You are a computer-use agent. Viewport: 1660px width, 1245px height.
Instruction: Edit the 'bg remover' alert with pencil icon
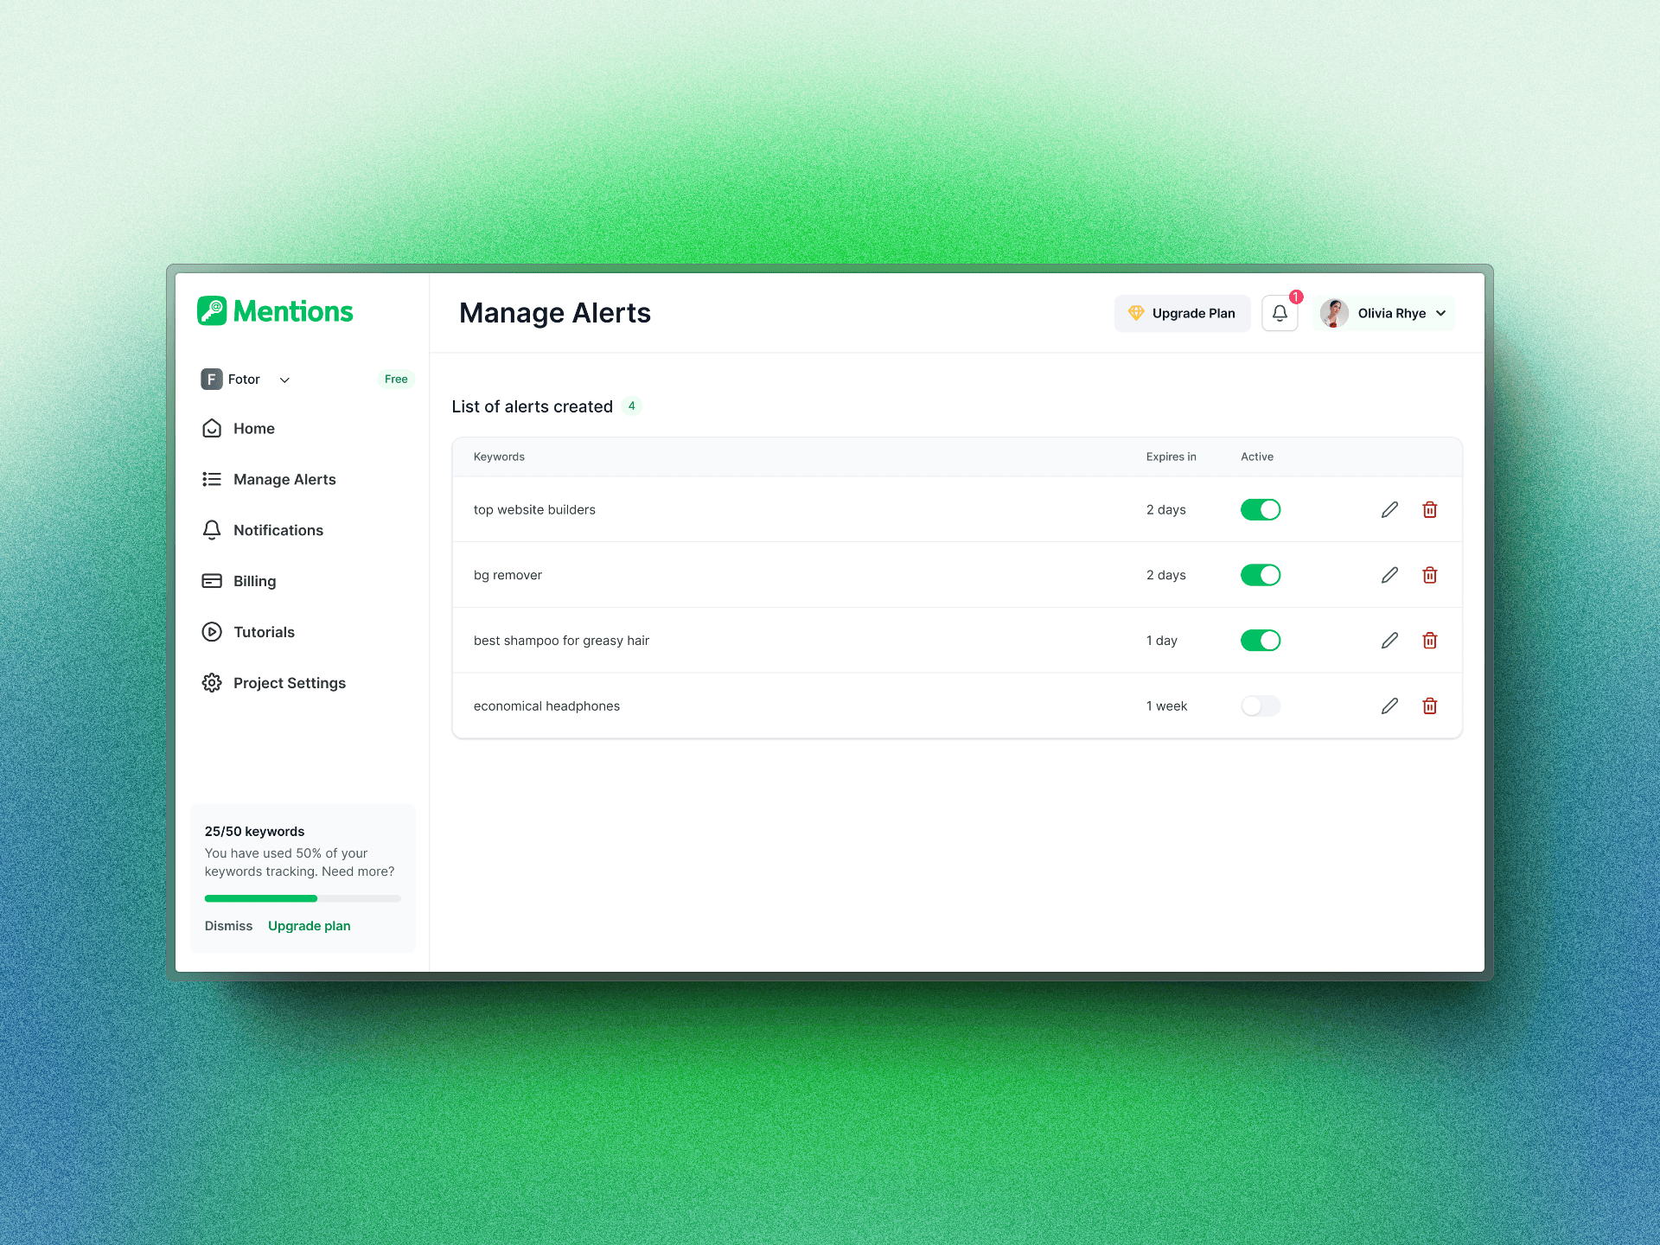point(1389,574)
